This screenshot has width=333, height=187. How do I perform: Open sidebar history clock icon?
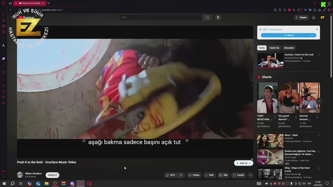tap(3, 91)
